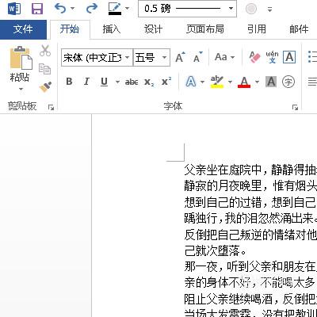Viewport: 317px width, 317px height.
Task: Toggle strikethrough abc formatting
Action: tap(132, 82)
